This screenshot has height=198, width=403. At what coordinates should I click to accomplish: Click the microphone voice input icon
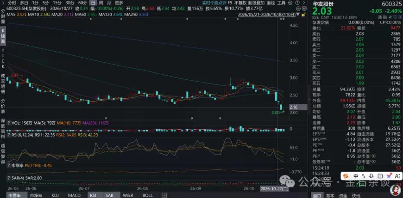tap(371, 176)
